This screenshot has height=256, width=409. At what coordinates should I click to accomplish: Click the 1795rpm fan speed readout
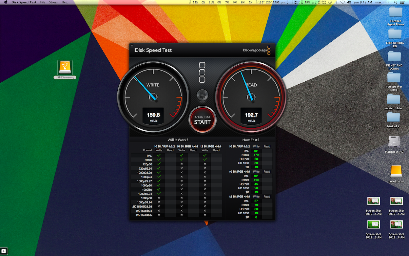[279, 2]
